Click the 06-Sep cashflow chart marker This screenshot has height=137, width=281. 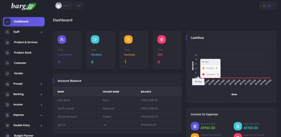198,78
